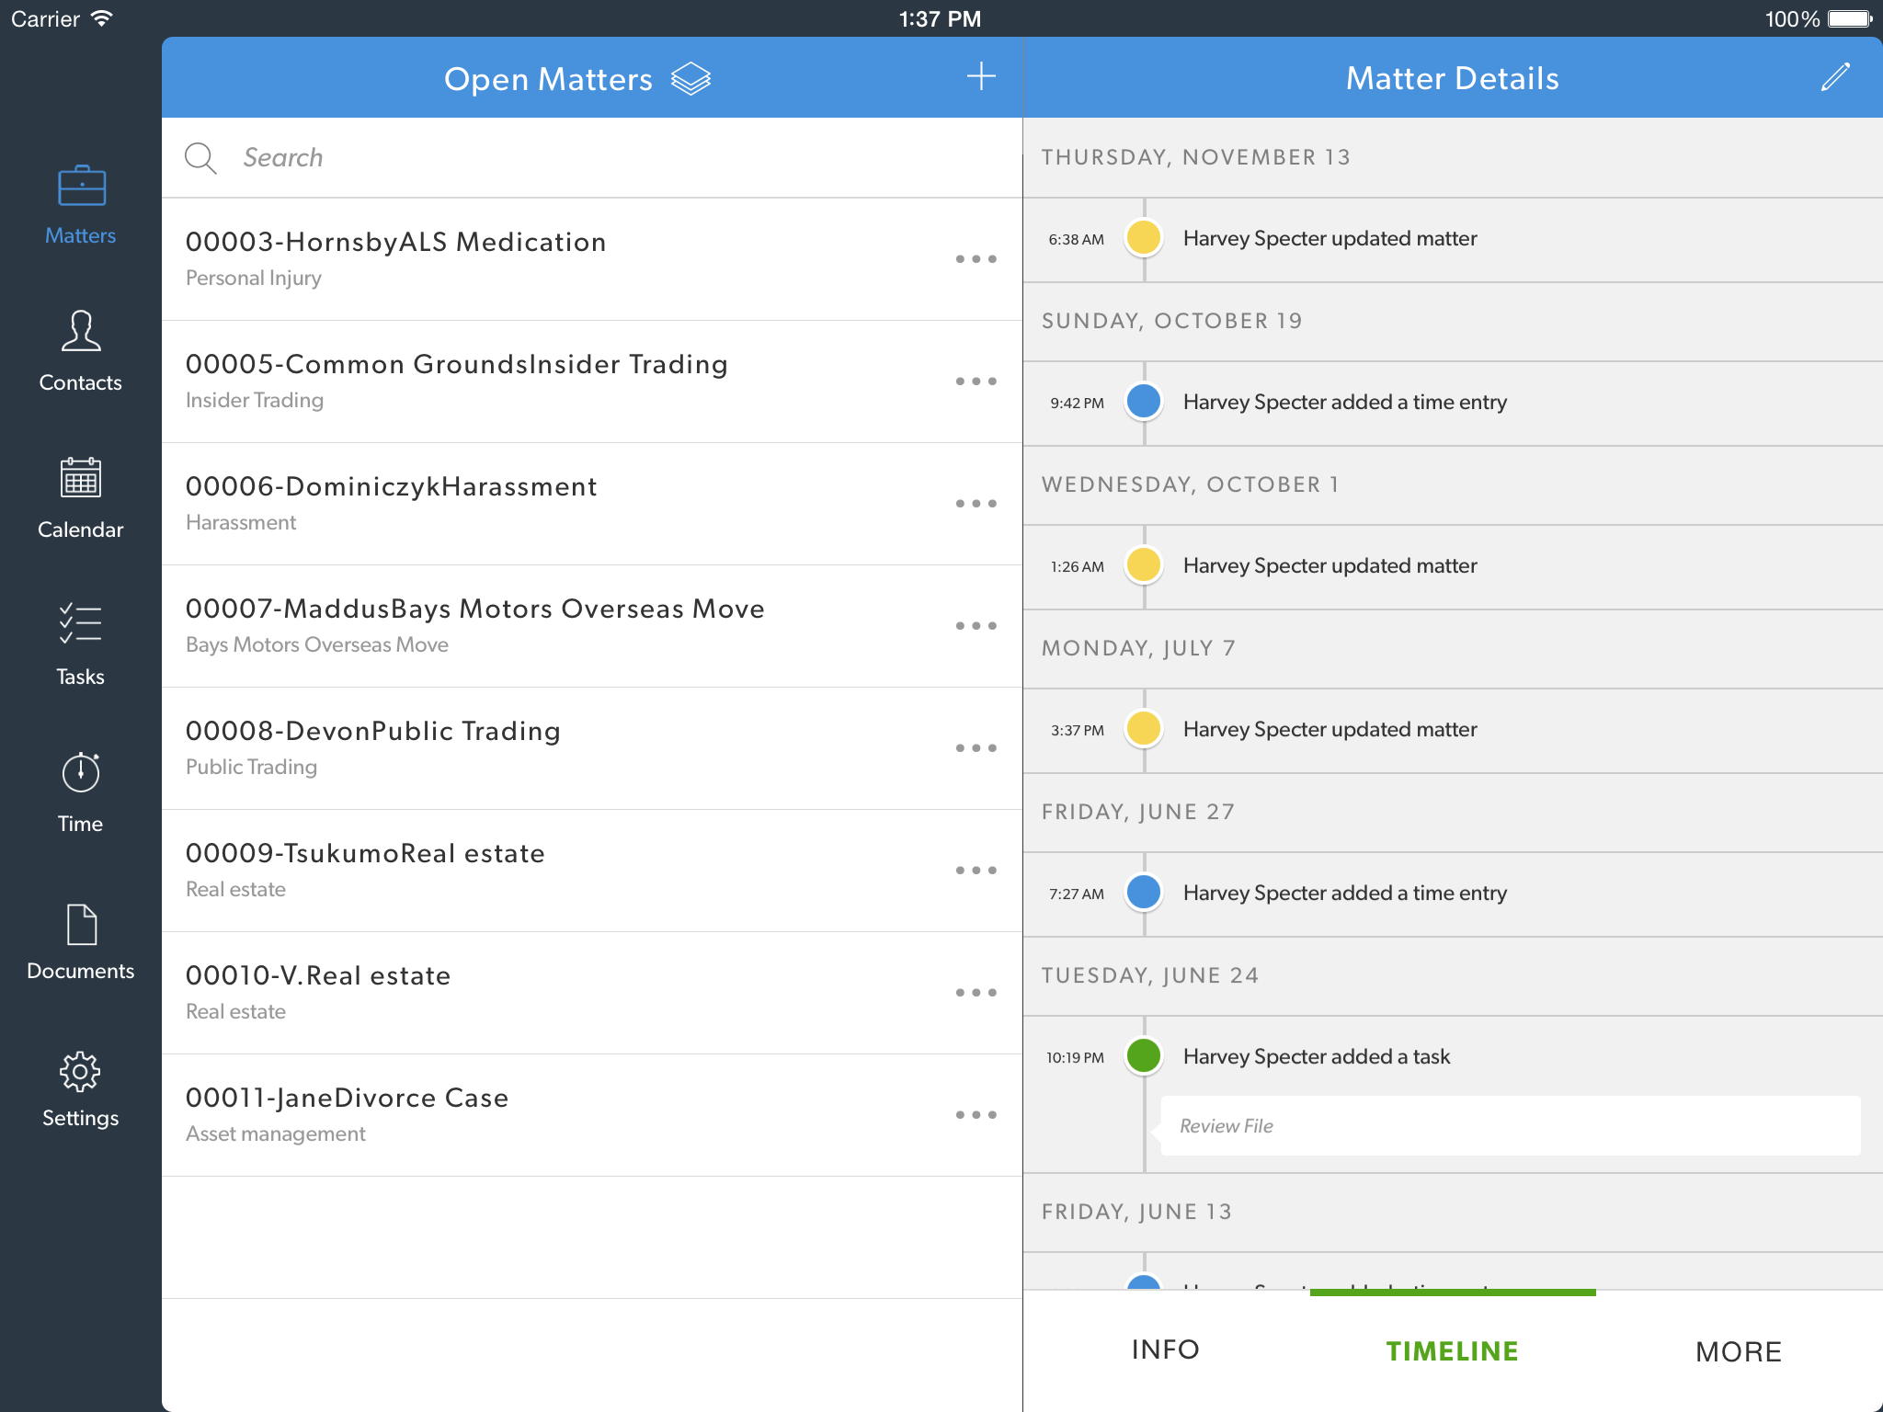Click the green task marker on June 24

coord(1144,1055)
